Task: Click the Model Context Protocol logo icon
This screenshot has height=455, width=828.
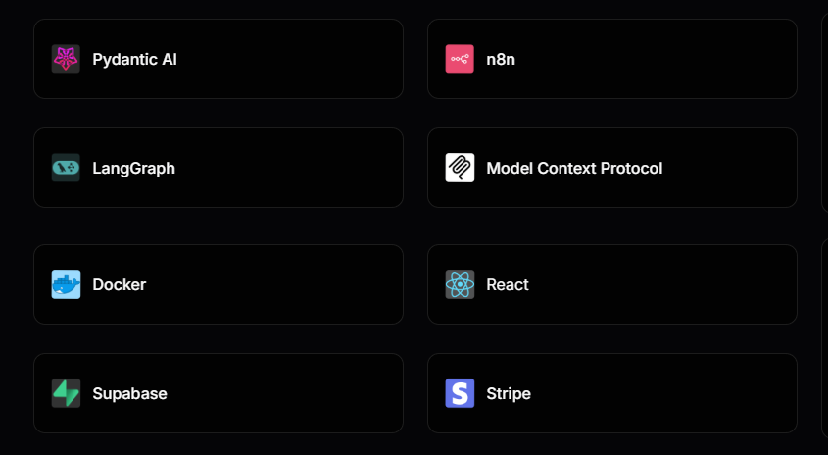Action: [460, 168]
